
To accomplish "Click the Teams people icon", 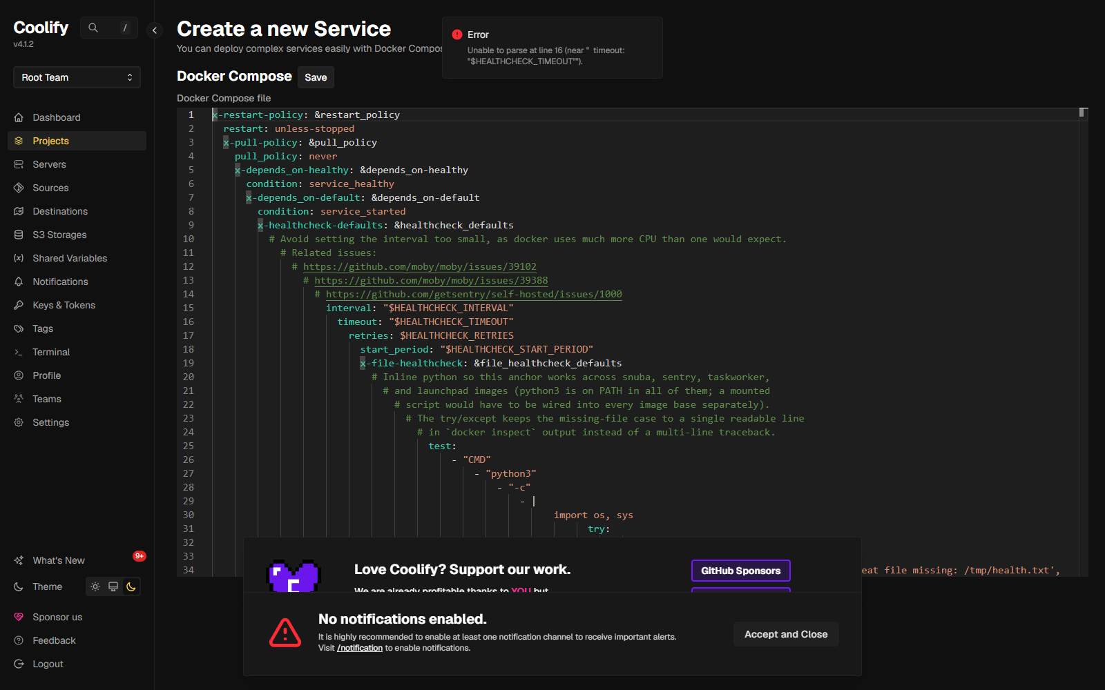I will tap(19, 399).
